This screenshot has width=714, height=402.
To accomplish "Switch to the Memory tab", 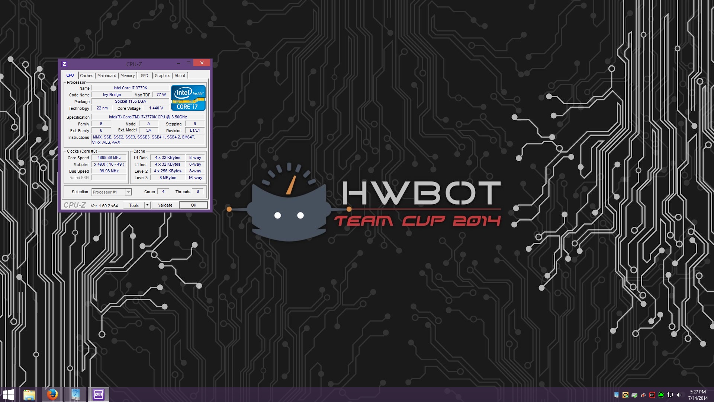I will click(128, 76).
